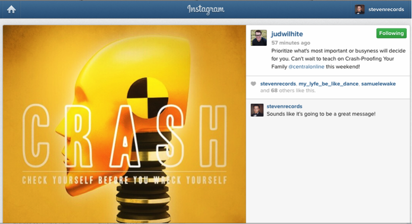Open stevenrecords in the likes list
The height and width of the screenshot is (224, 412).
click(x=278, y=84)
